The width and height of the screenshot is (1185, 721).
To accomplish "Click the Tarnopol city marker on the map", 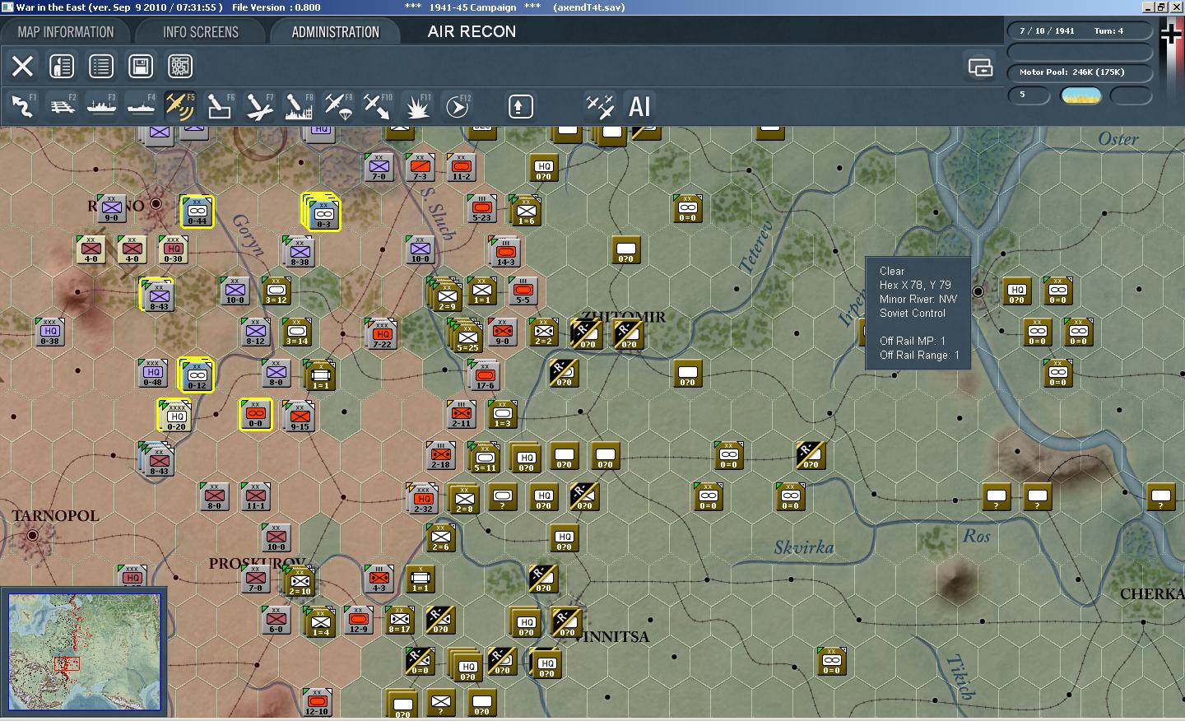I will click(x=33, y=535).
